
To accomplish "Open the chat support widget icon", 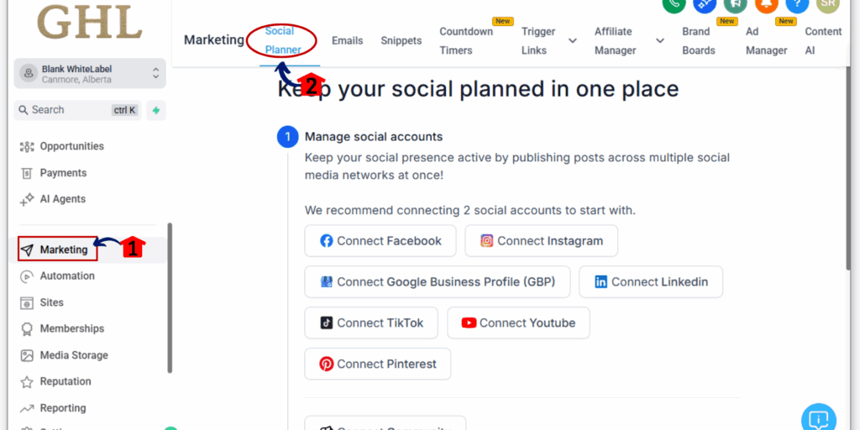I will coord(819,418).
